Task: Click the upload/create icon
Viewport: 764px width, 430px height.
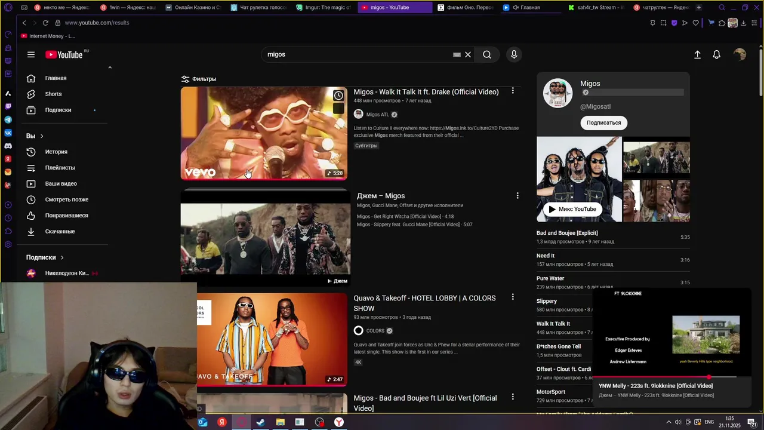Action: point(697,54)
